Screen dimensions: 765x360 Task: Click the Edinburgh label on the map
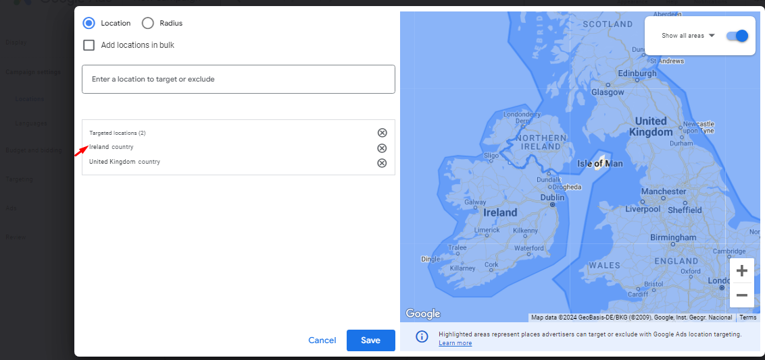pos(637,73)
